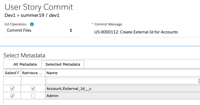200x105 pixels.
Task: Click the Retrieve ... column header
Action: tap(32, 73)
